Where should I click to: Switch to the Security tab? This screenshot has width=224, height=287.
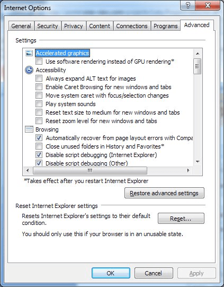[x=48, y=26]
